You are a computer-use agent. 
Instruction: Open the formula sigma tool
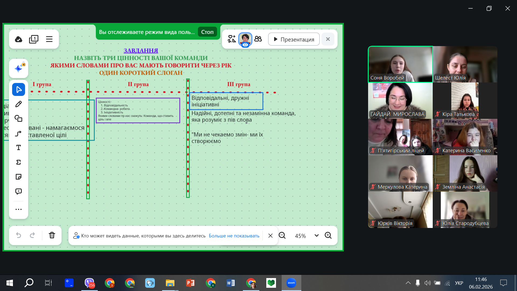tap(19, 162)
